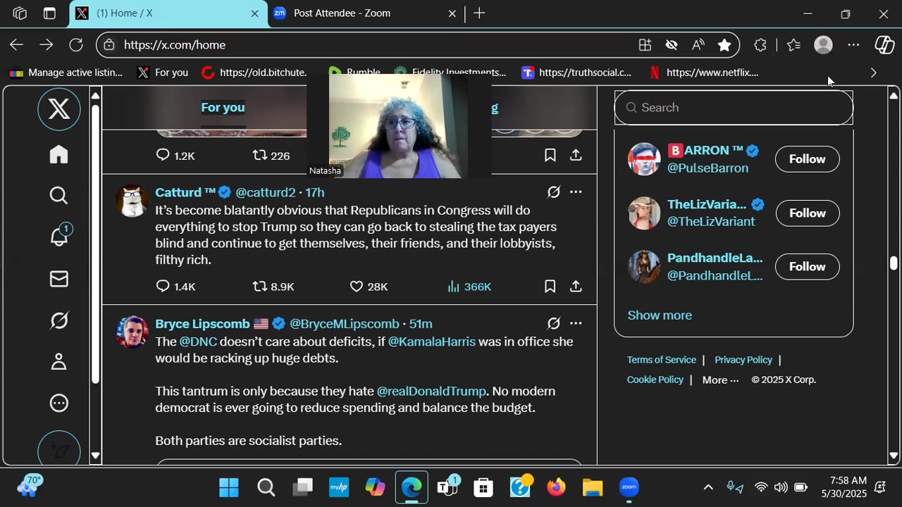Screen dimensions: 902x507
Task: Open Grok actions on Bryce Lipscomb's post
Action: 554,323
